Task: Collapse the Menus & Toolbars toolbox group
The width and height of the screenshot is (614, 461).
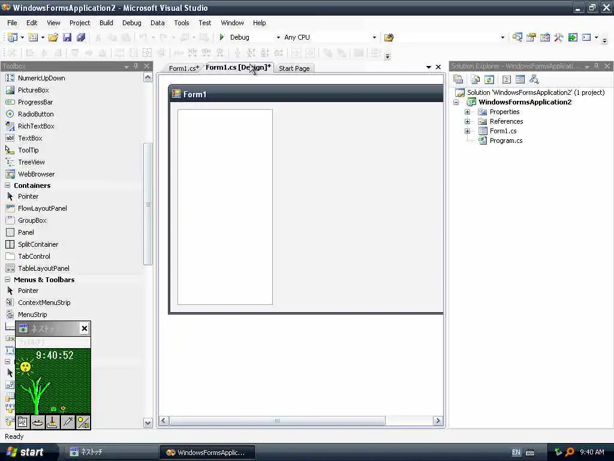Action: (x=7, y=279)
